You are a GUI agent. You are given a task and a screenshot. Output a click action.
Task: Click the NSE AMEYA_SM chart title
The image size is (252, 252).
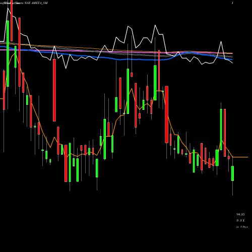pos(36,3)
